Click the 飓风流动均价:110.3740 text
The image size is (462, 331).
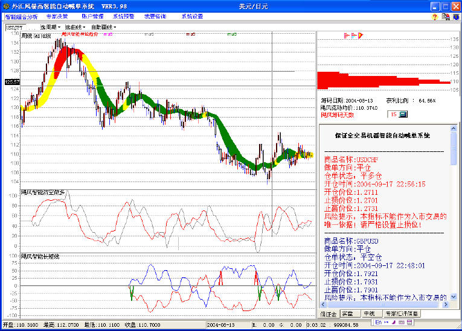349,108
